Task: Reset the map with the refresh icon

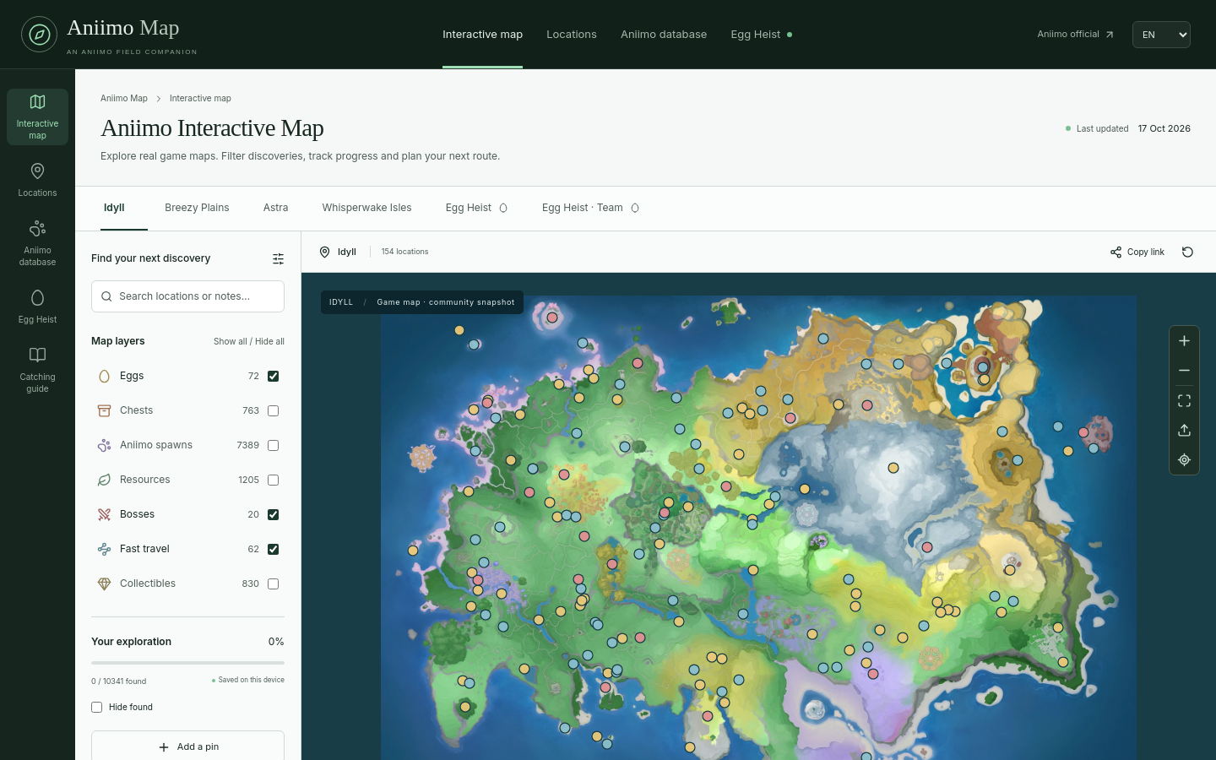Action: point(1187,252)
